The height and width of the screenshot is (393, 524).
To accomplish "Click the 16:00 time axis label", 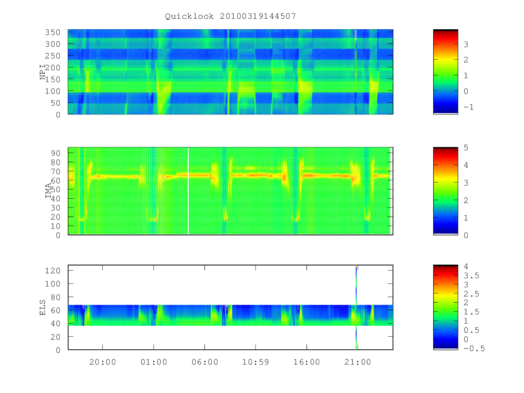I will click(307, 362).
